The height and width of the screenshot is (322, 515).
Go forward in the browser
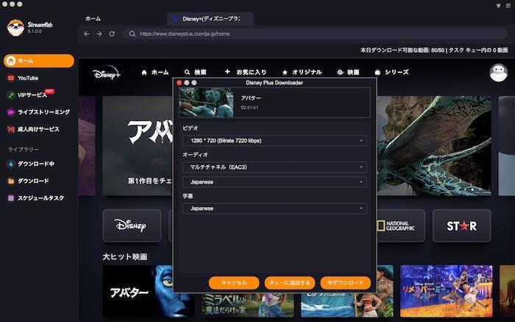click(x=99, y=34)
